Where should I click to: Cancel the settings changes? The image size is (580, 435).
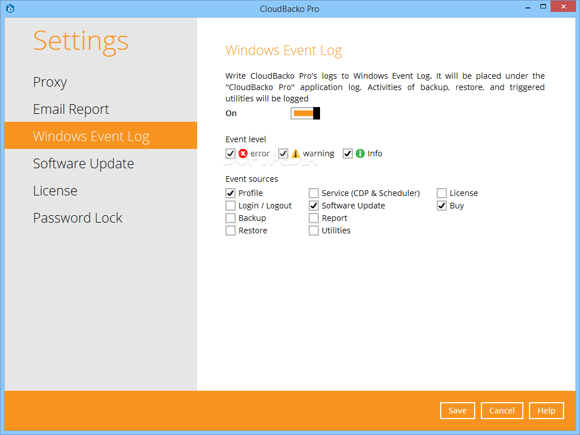(502, 411)
